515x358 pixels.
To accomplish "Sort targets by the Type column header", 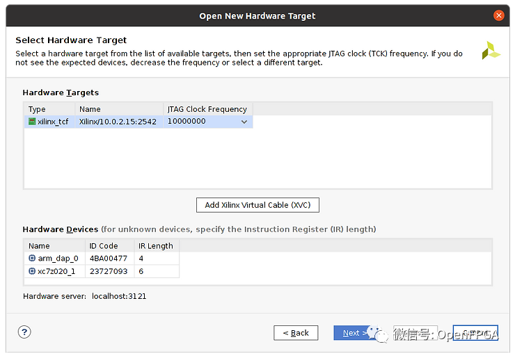I will (x=50, y=109).
